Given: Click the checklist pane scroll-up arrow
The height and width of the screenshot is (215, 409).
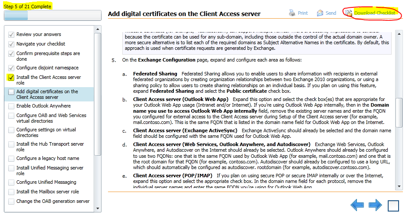Looking at the screenshot, I should coord(98,29).
